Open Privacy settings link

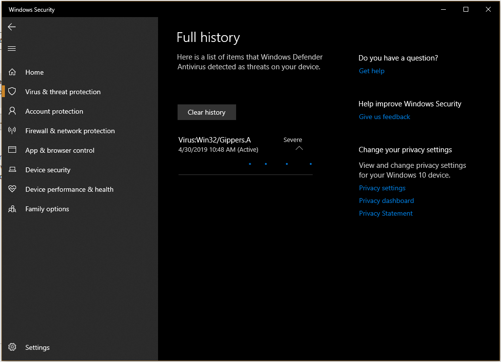tap(382, 188)
